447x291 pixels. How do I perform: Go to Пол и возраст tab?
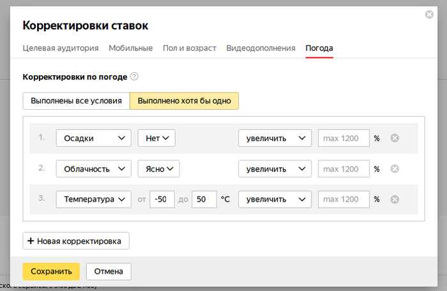click(189, 48)
